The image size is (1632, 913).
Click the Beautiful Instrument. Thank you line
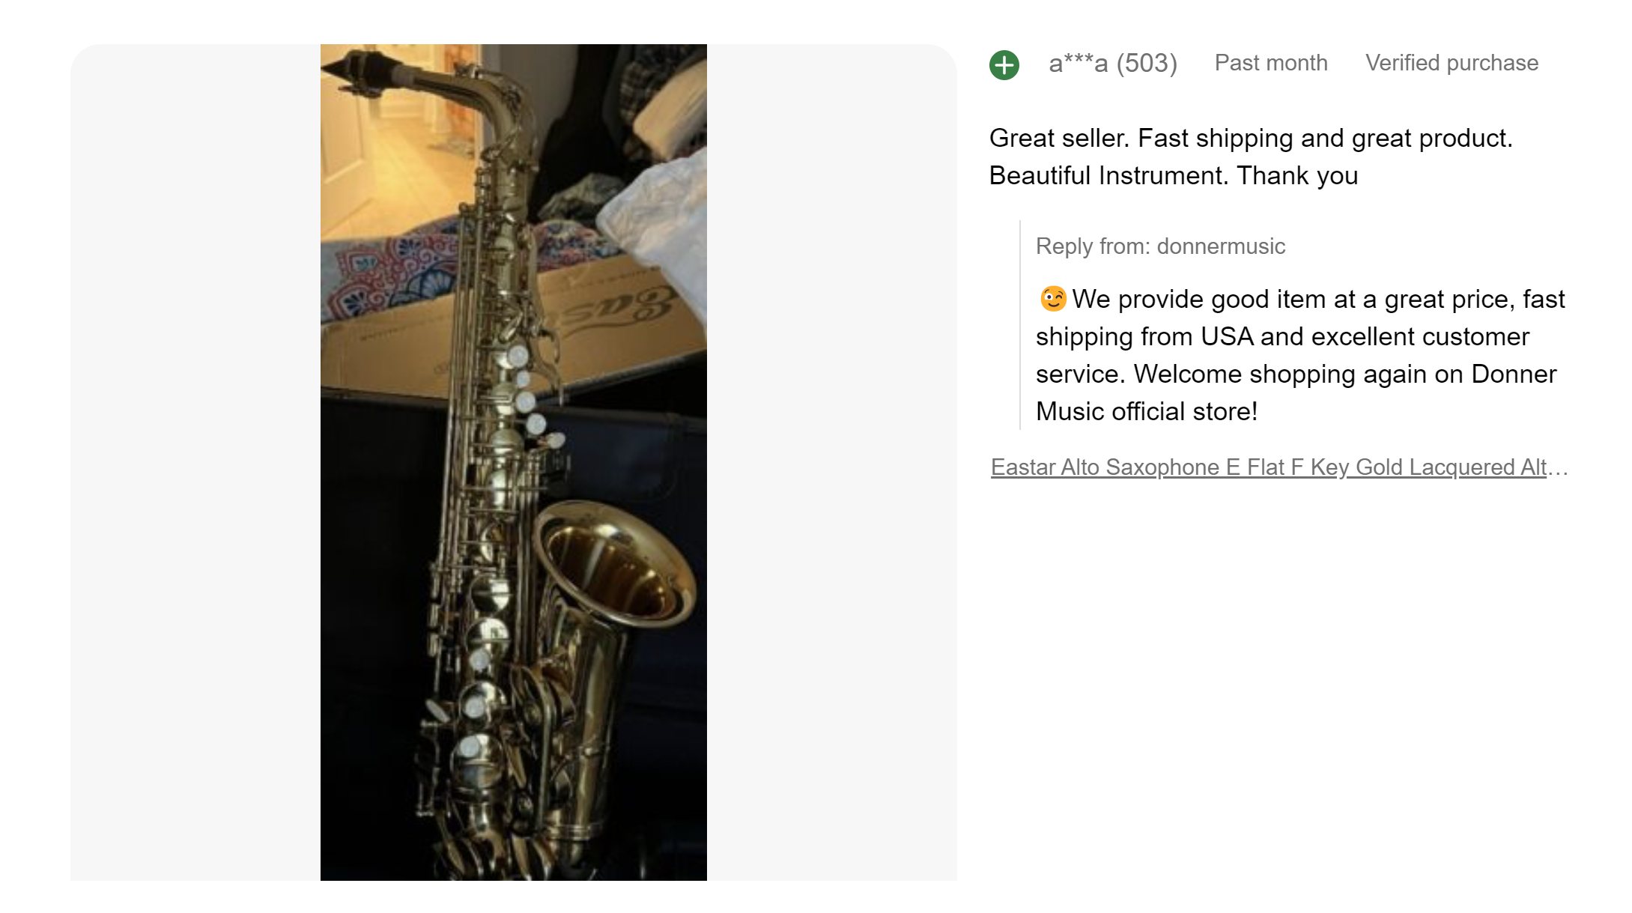1173,176
